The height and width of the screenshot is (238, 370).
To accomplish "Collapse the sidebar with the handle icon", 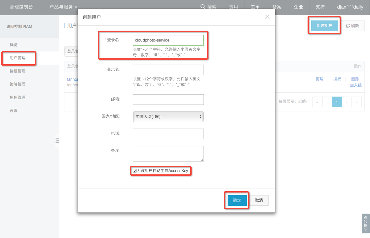I will 57,141.
